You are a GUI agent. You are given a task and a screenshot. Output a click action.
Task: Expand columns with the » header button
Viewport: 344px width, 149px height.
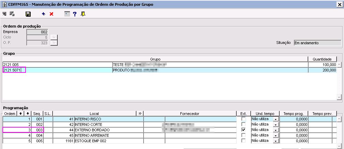coord(140,114)
